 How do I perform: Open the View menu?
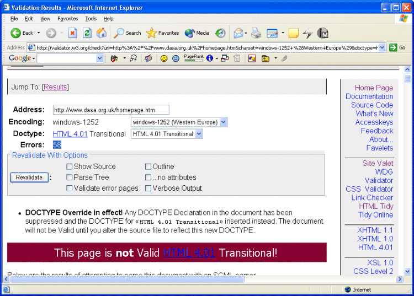45,18
